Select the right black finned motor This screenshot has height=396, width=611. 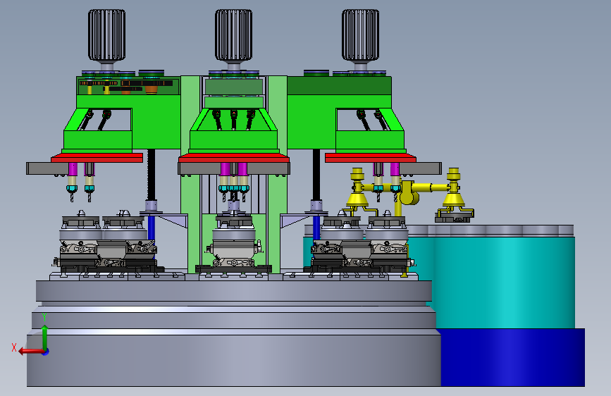coord(360,35)
